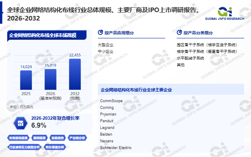
Task: Click the 园区骨干子系统 entry
Action: 207,45
